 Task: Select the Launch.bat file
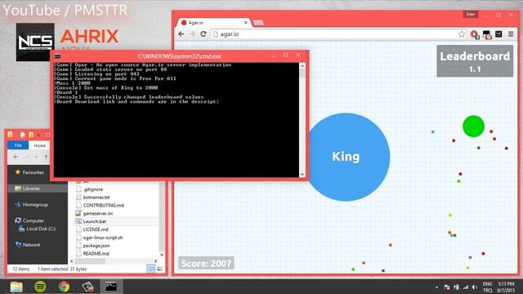pos(95,221)
